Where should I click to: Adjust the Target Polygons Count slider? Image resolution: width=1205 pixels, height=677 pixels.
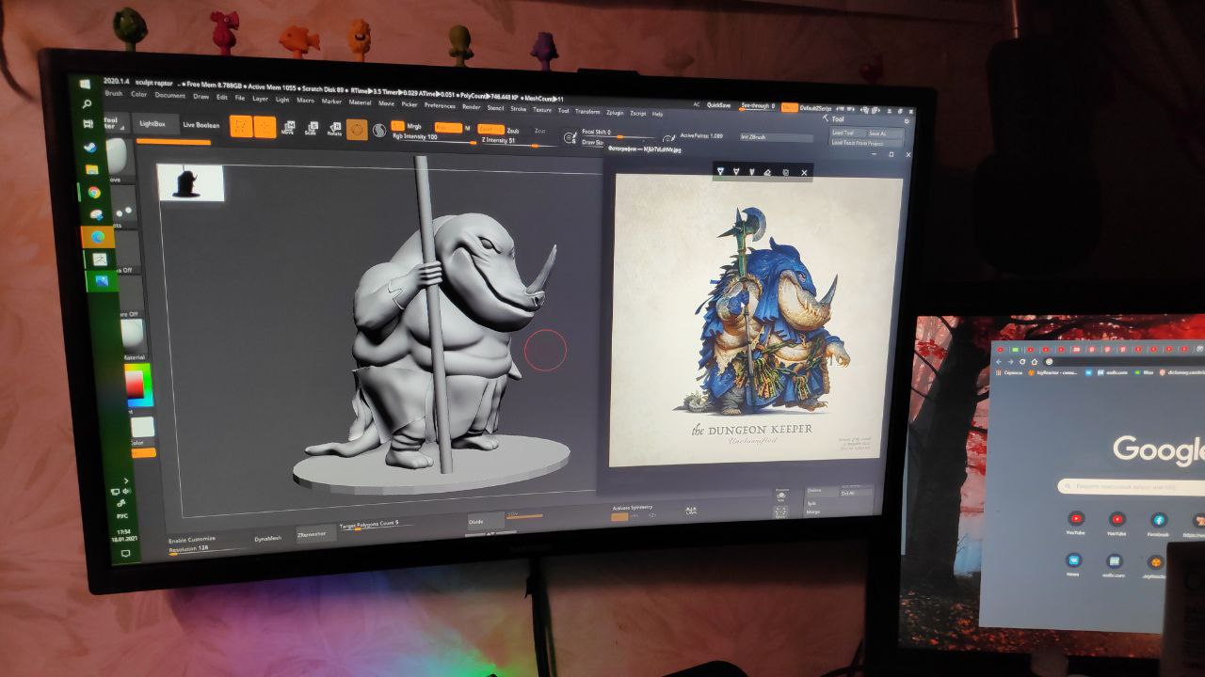coord(376,525)
